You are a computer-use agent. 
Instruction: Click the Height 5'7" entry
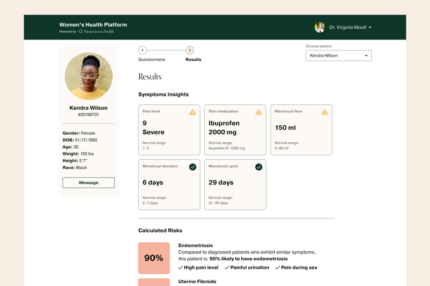pyautogui.click(x=75, y=161)
